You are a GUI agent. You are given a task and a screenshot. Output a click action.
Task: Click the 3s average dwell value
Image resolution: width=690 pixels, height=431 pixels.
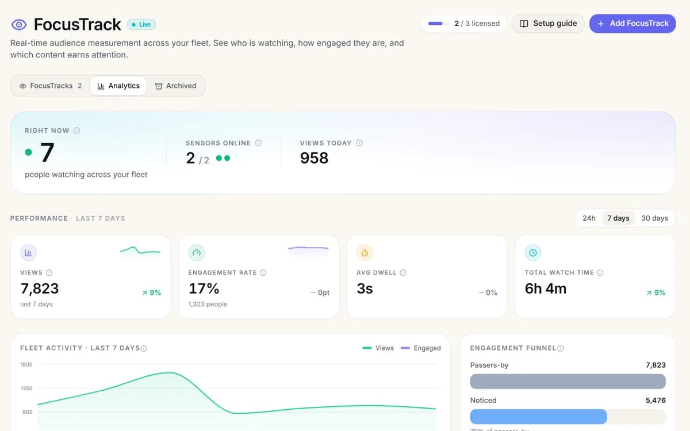pyautogui.click(x=365, y=288)
